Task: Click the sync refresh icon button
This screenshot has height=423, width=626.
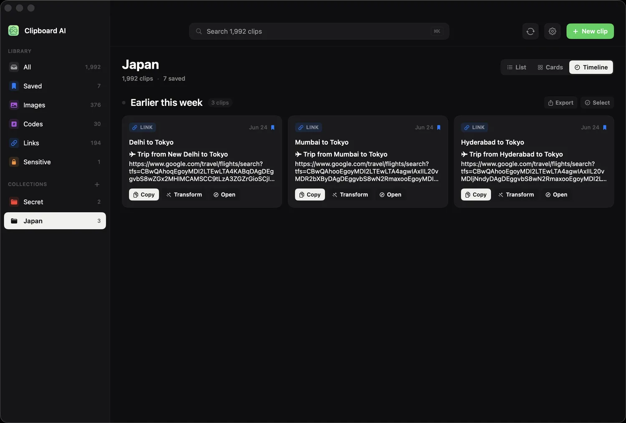Action: pyautogui.click(x=530, y=31)
